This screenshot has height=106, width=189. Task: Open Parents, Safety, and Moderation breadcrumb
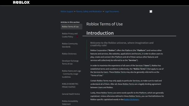pyautogui.click(x=89, y=11)
